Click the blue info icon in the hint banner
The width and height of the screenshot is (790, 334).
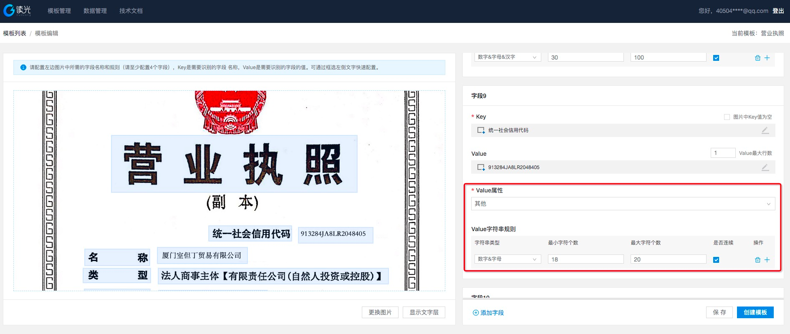tap(23, 67)
